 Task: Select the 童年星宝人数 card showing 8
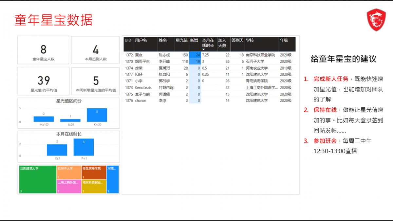coord(43,50)
